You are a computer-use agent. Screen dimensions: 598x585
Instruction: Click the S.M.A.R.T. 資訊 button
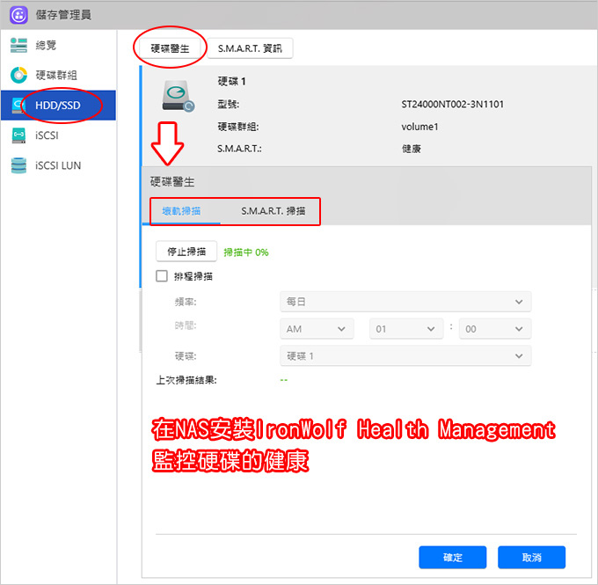click(x=250, y=48)
